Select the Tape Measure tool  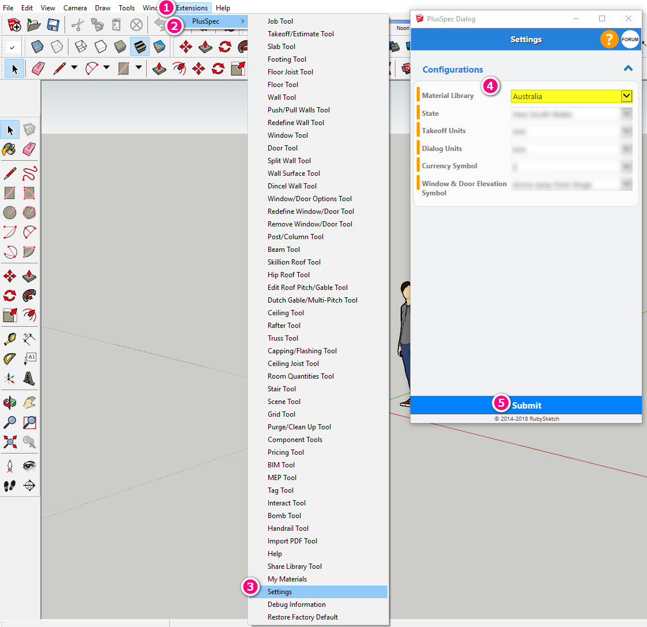tap(9, 339)
